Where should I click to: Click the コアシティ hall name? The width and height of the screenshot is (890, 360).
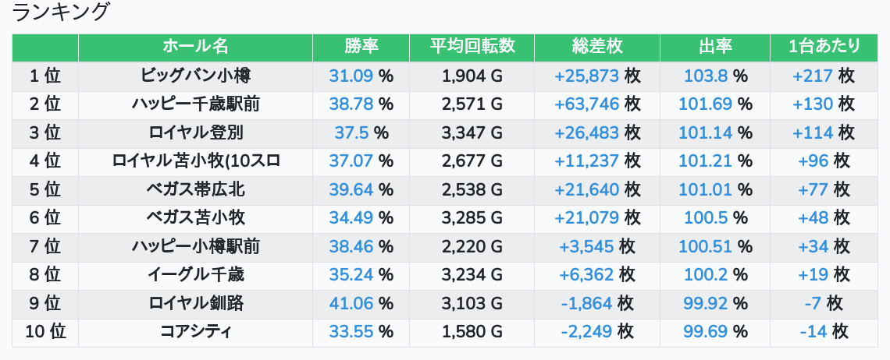pyautogui.click(x=195, y=332)
